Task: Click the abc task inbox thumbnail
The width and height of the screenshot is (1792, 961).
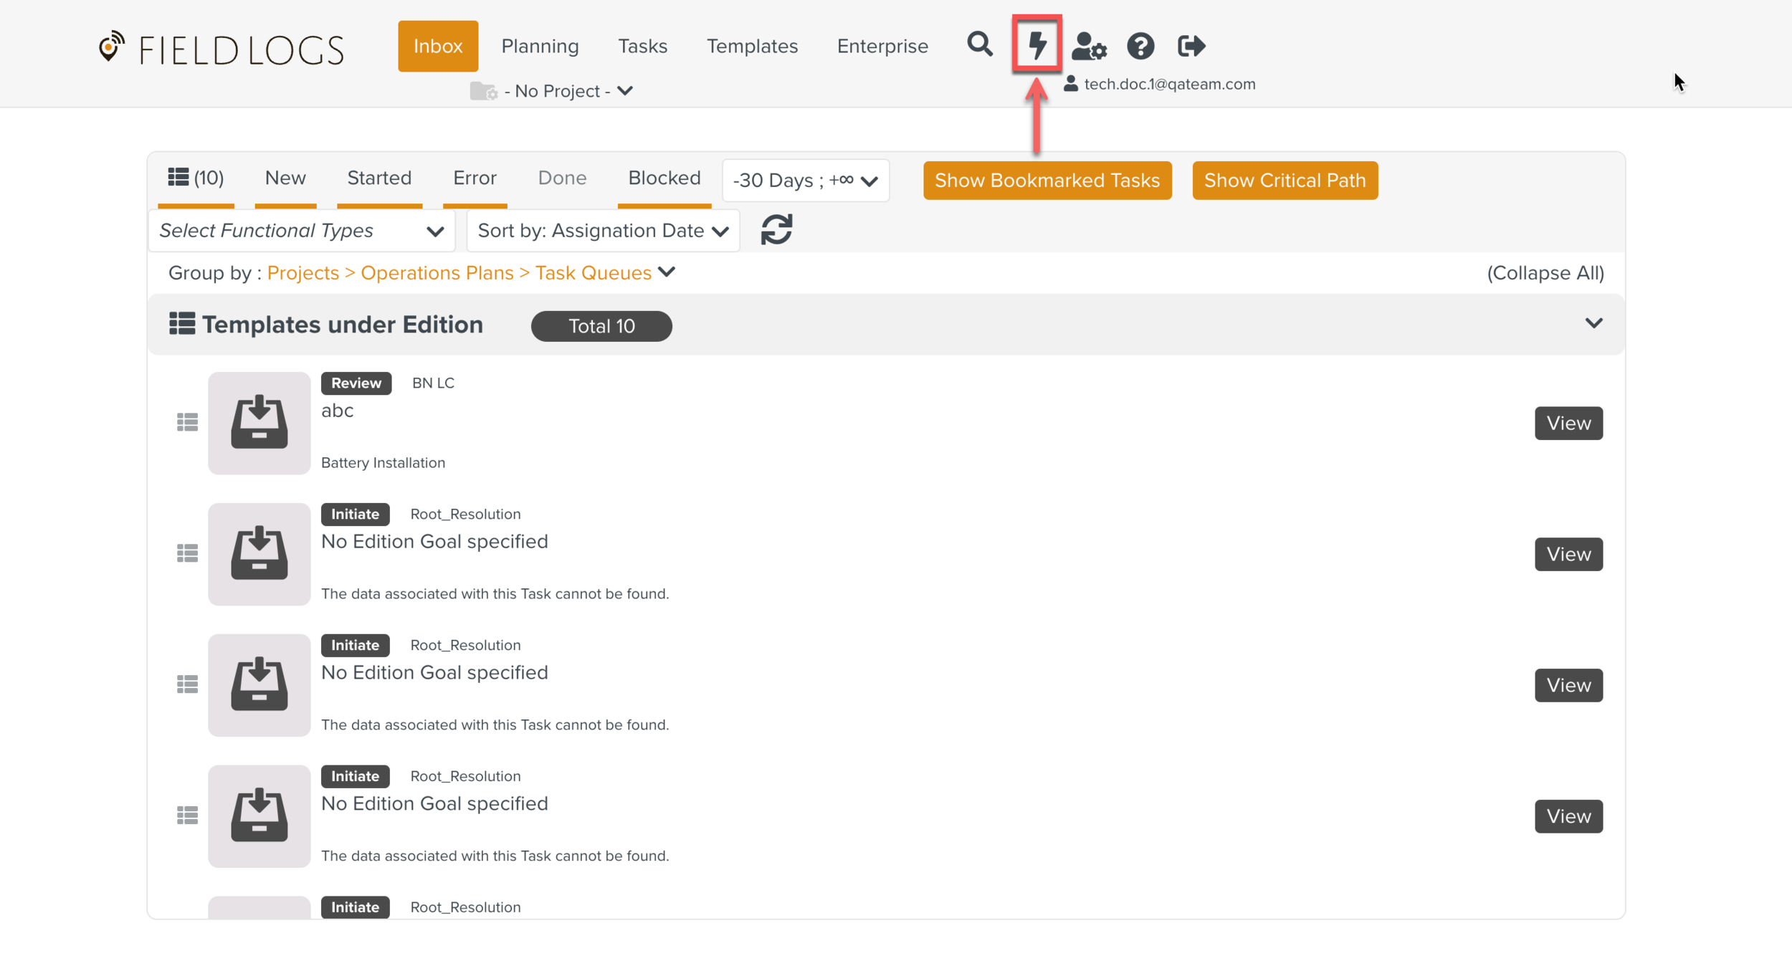Action: point(259,423)
